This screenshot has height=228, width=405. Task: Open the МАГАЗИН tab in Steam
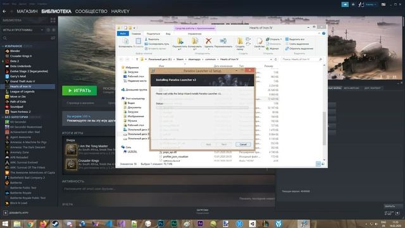tap(27, 11)
